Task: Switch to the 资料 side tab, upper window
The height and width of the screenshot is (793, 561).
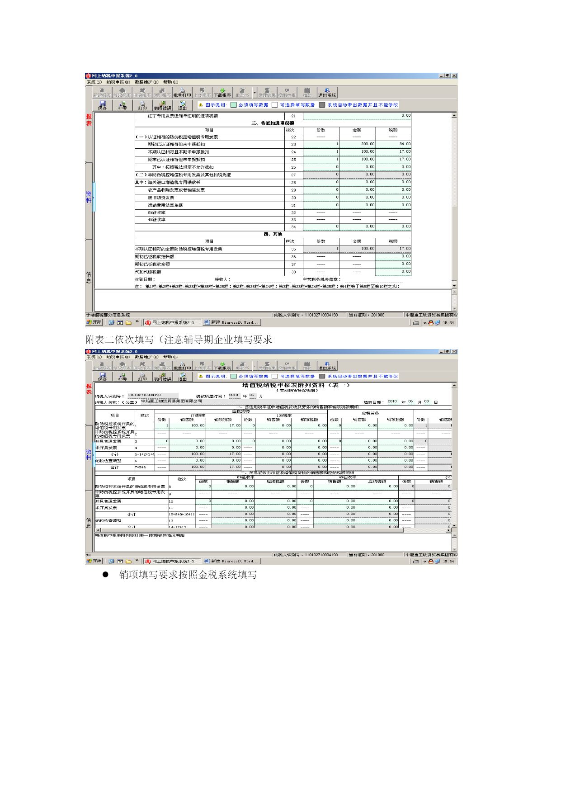Action: pos(89,197)
